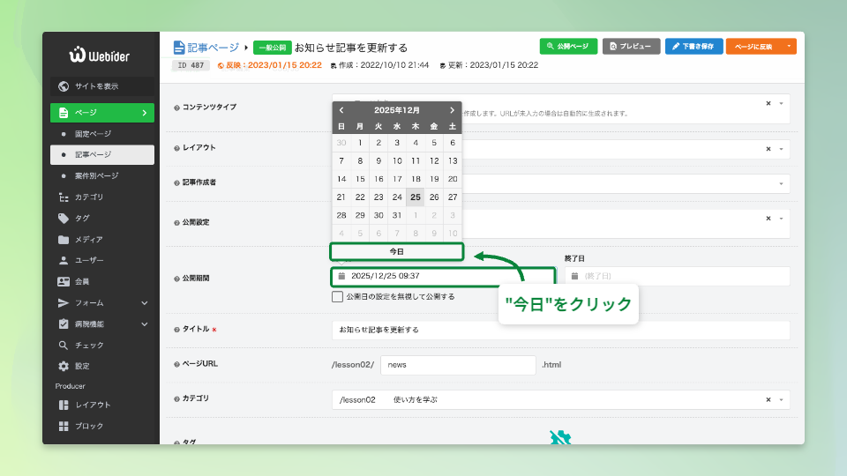Click the tag icon for タグ
Screen dimensions: 847x476
pyautogui.click(x=64, y=219)
